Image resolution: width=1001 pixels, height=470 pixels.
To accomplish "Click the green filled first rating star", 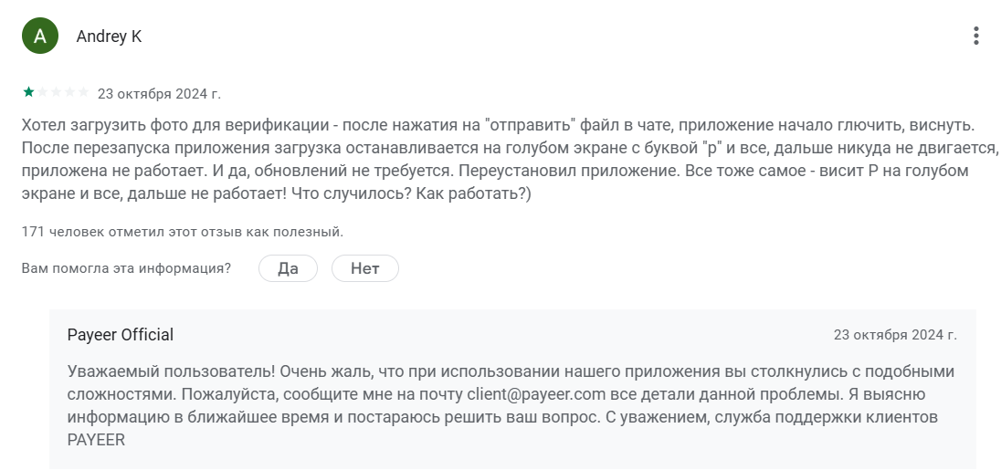I will pos(29,92).
